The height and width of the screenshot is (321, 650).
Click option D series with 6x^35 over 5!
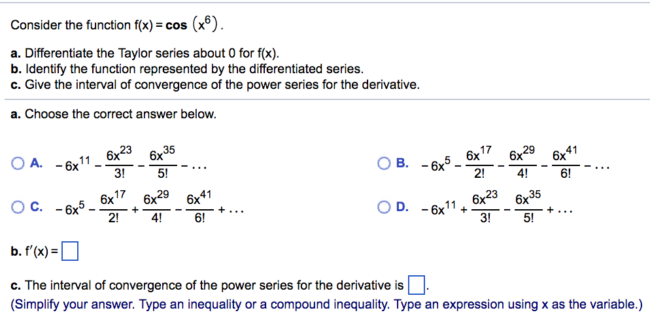point(496,206)
